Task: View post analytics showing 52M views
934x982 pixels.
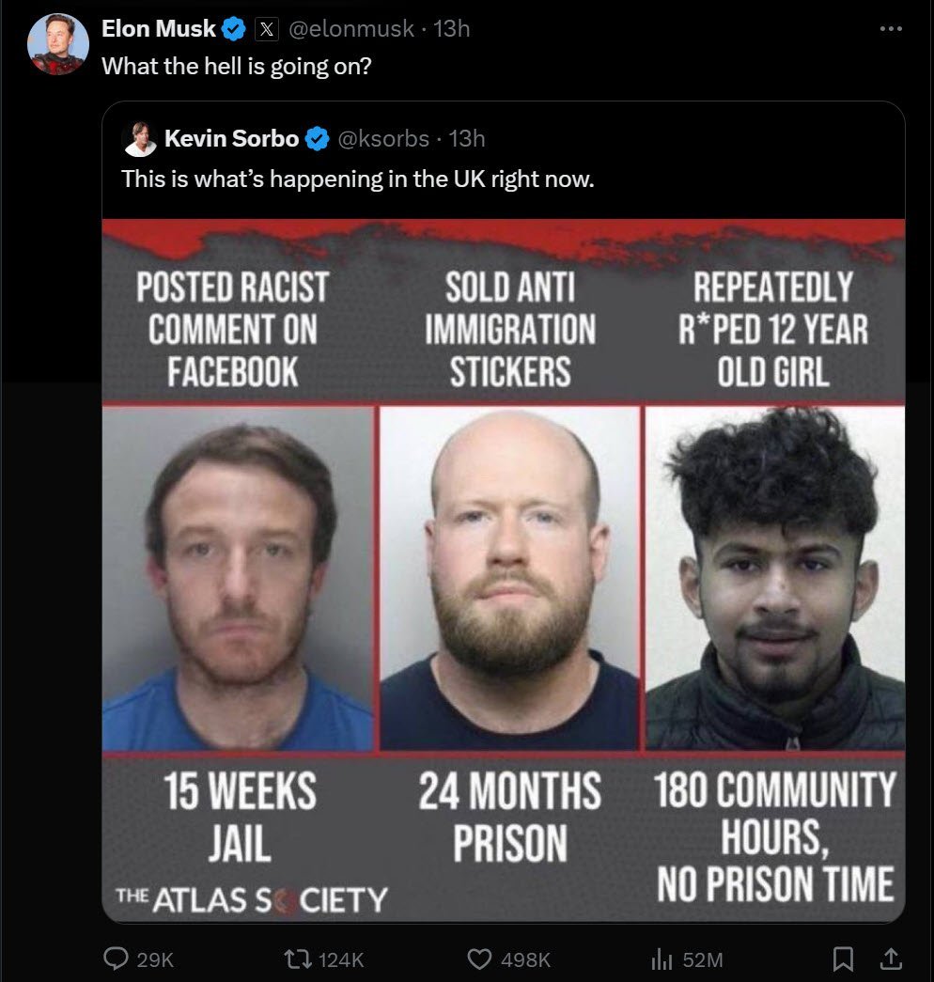Action: (x=662, y=959)
